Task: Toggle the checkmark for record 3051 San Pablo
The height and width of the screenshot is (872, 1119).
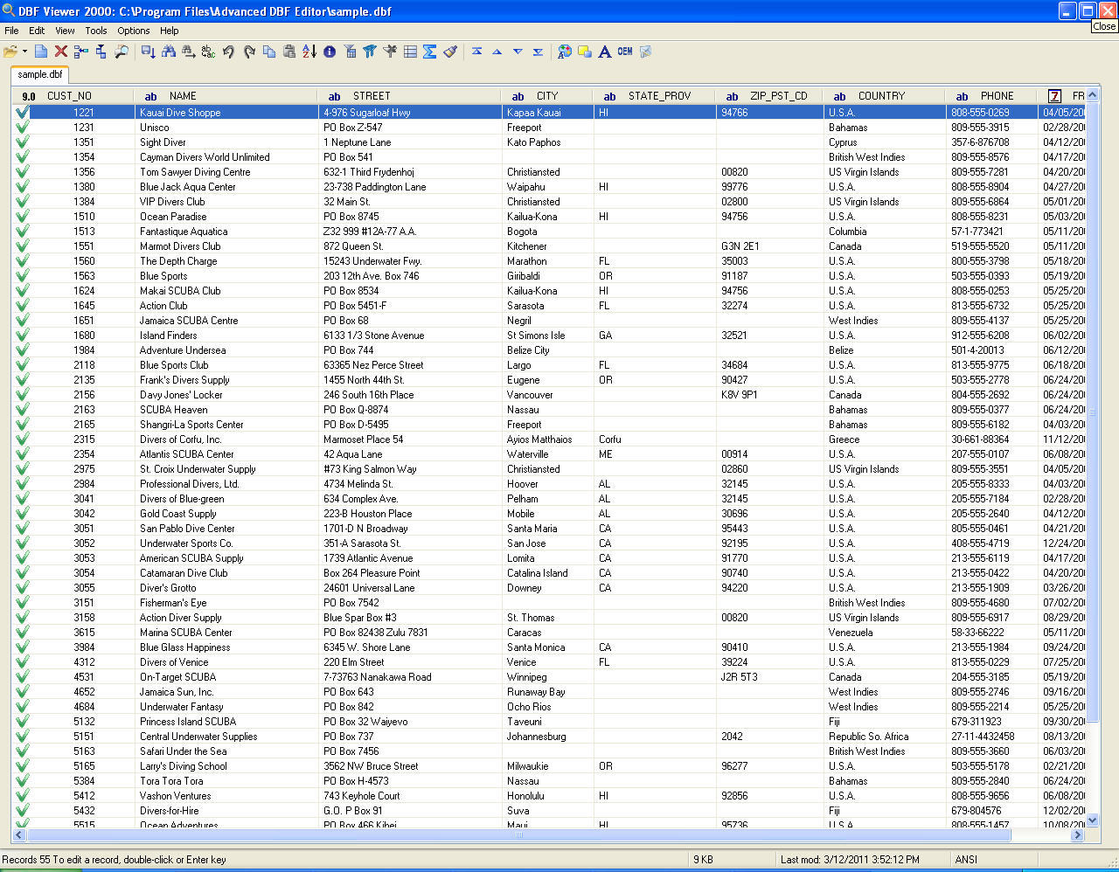Action: [23, 528]
